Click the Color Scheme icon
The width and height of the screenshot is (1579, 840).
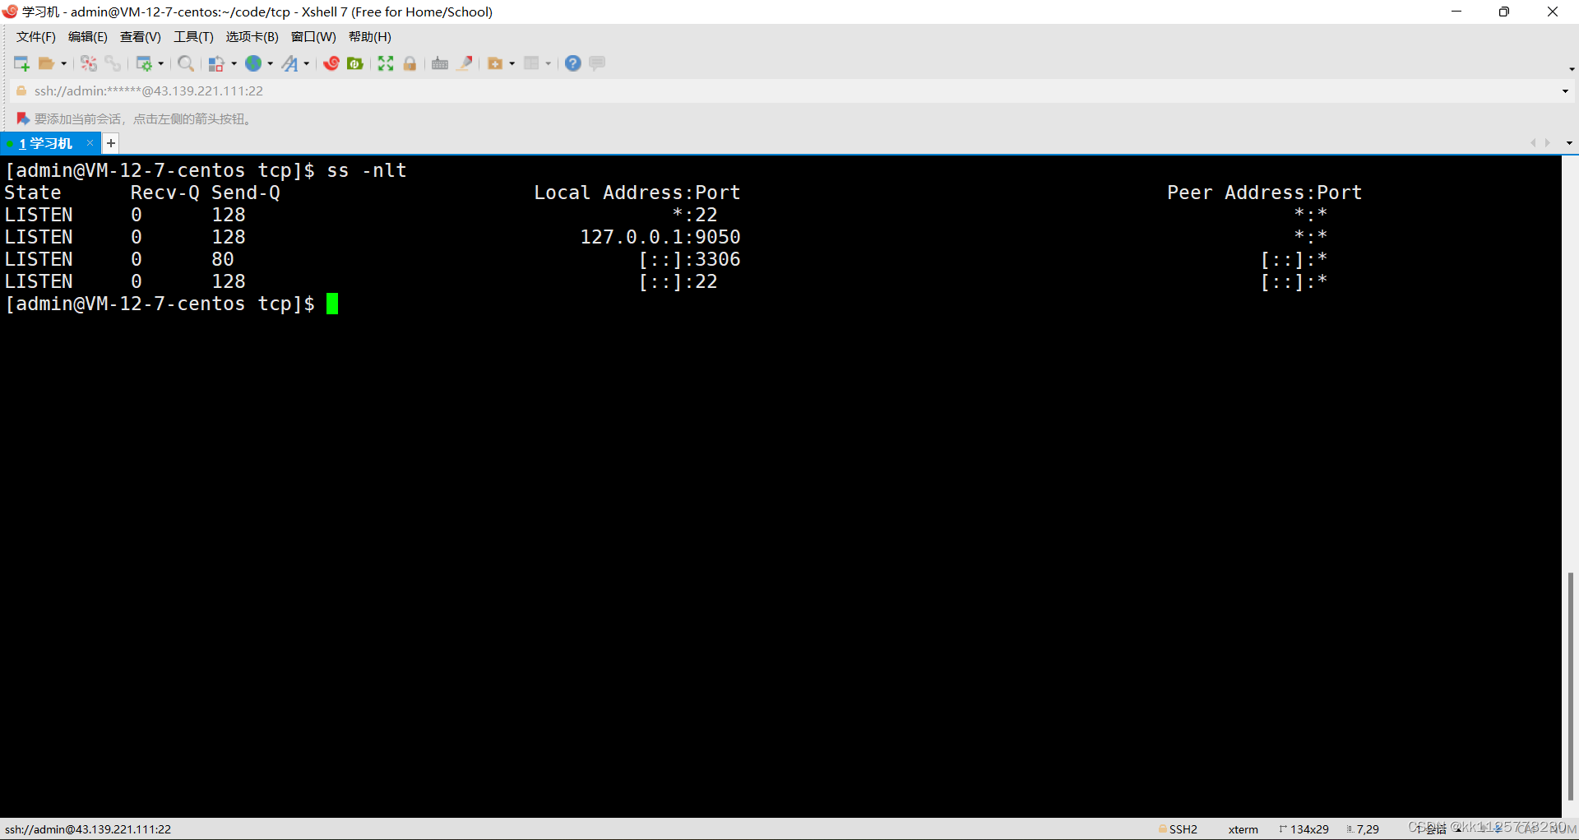(216, 63)
